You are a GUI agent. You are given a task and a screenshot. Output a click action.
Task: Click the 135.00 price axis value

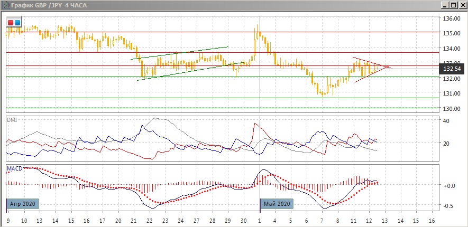point(452,33)
